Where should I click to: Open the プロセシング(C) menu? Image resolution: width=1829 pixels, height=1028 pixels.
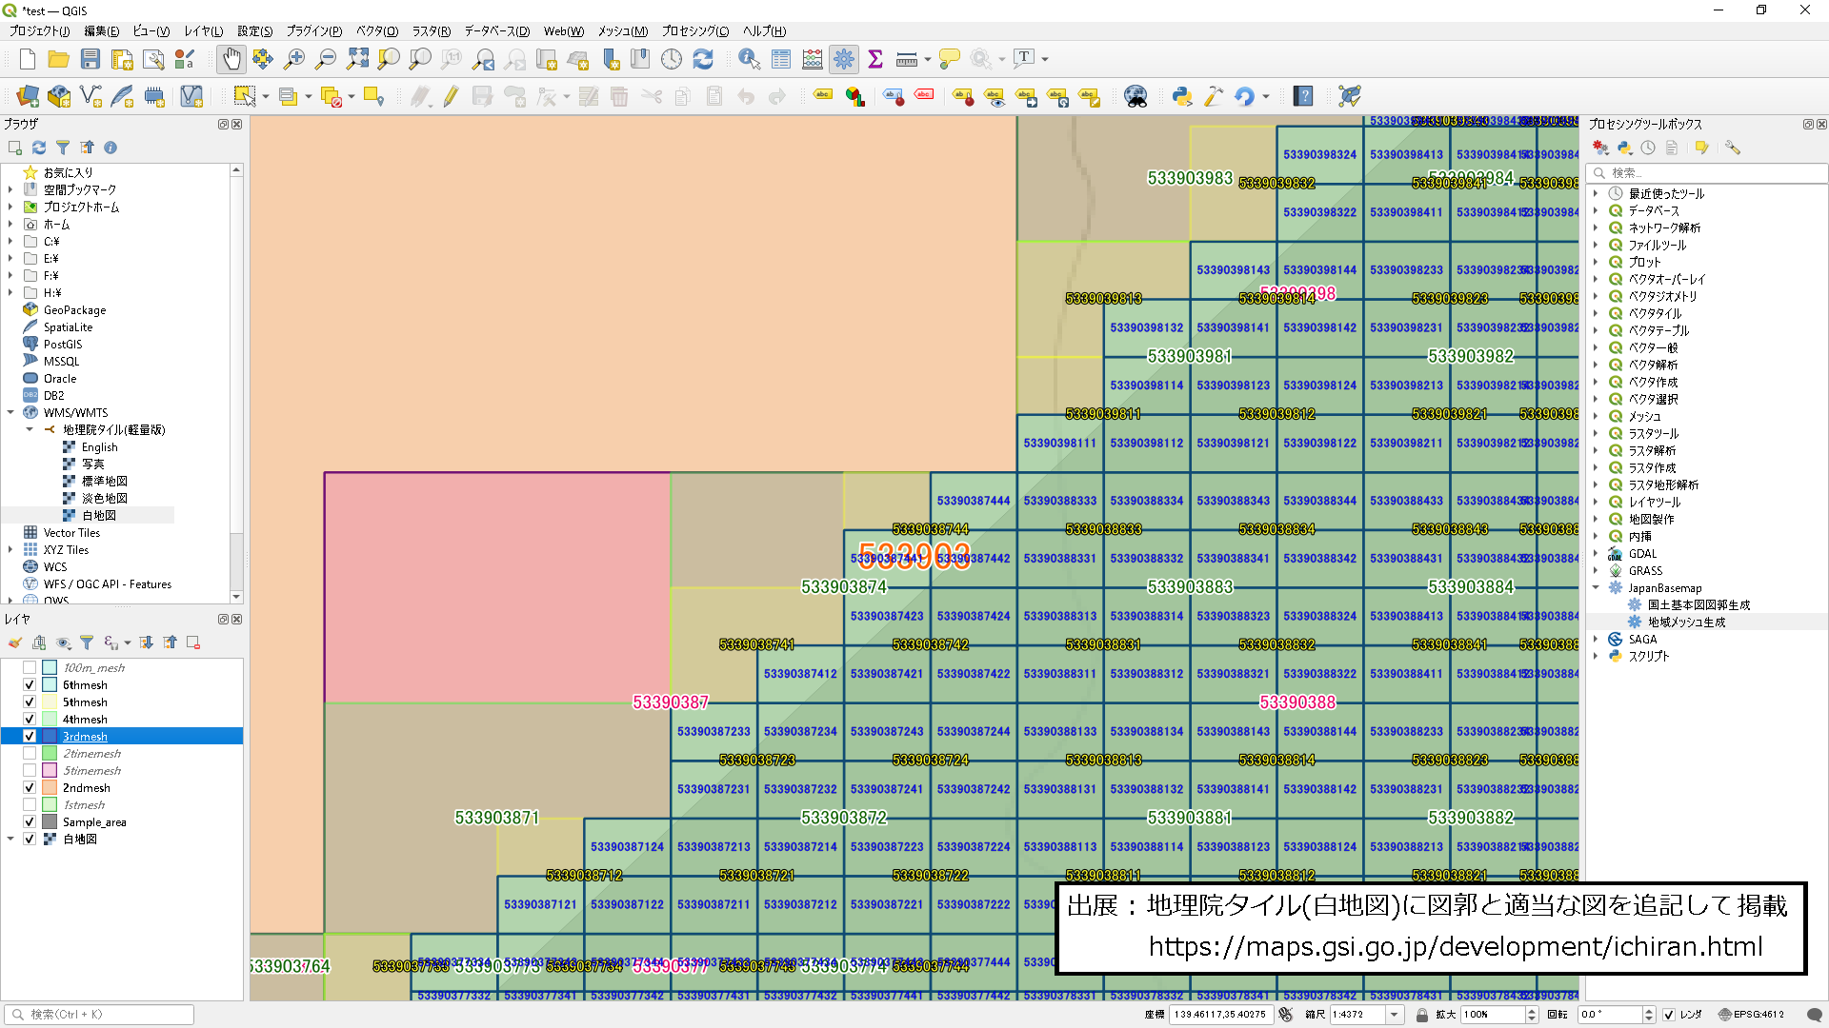pos(694,31)
